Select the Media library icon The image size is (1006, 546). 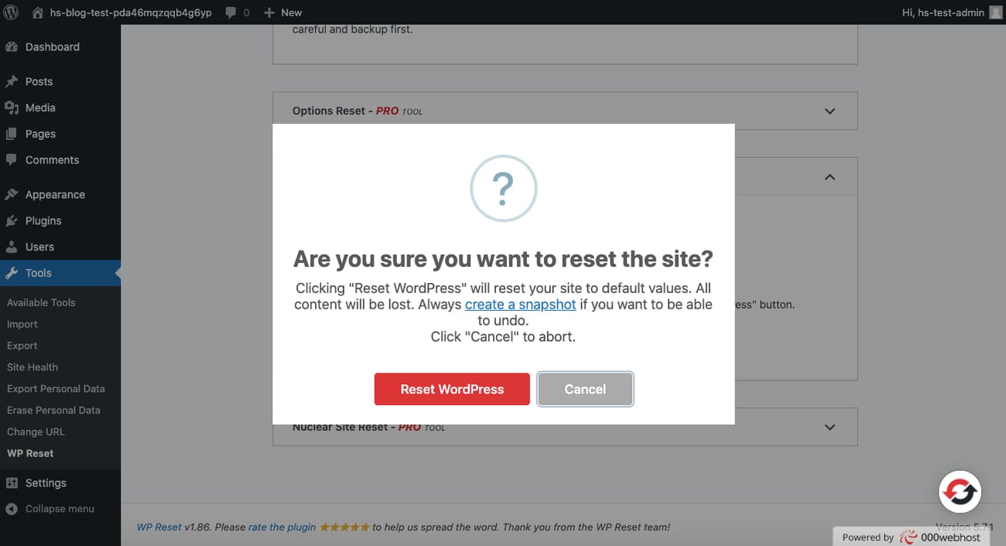[12, 107]
